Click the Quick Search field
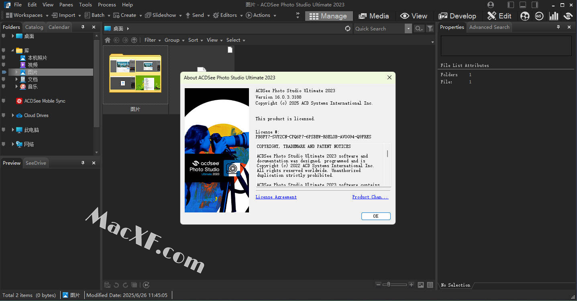Viewport: 577px width, 301px height. (379, 28)
